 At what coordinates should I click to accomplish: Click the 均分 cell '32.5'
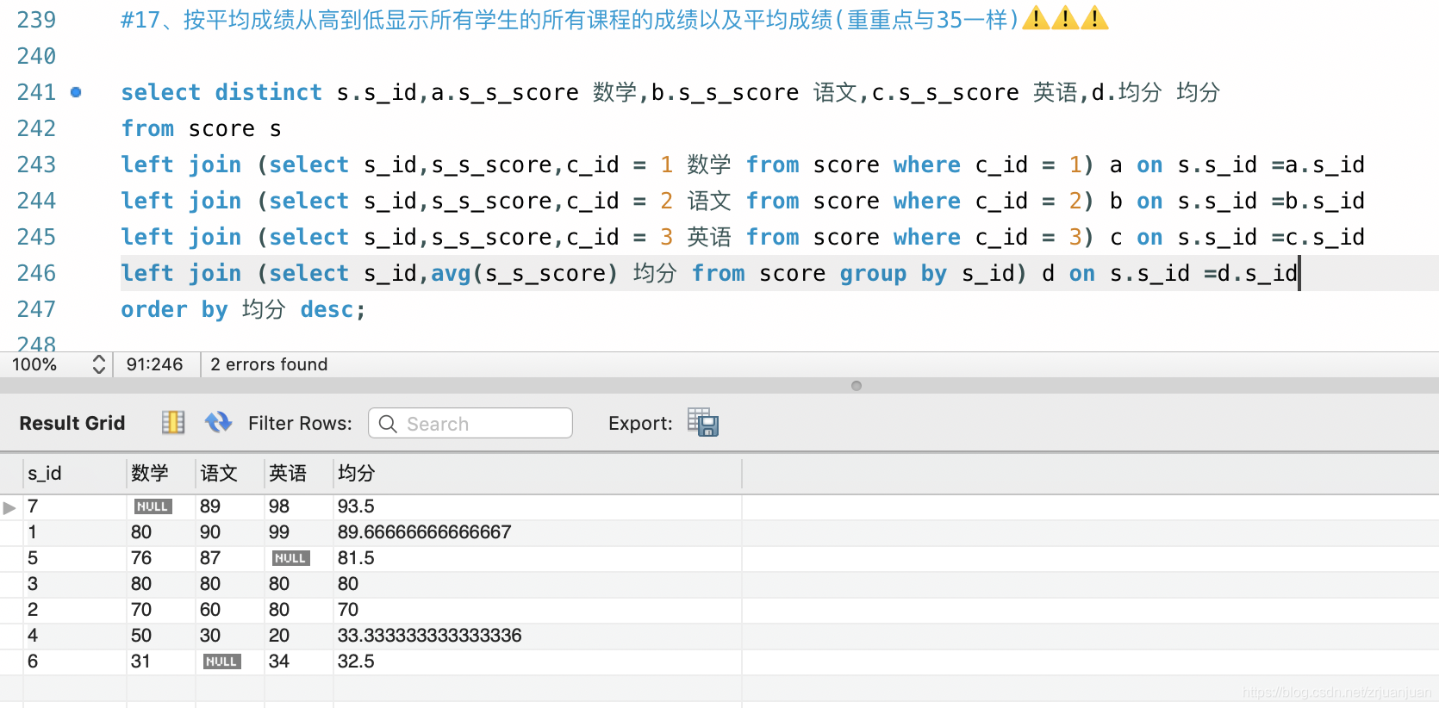pyautogui.click(x=356, y=661)
